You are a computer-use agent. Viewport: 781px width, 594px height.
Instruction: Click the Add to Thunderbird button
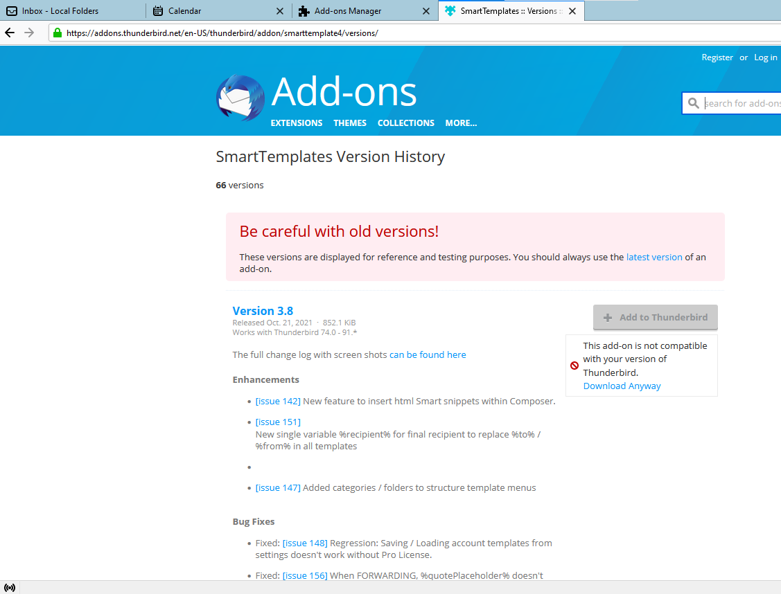[x=655, y=317]
